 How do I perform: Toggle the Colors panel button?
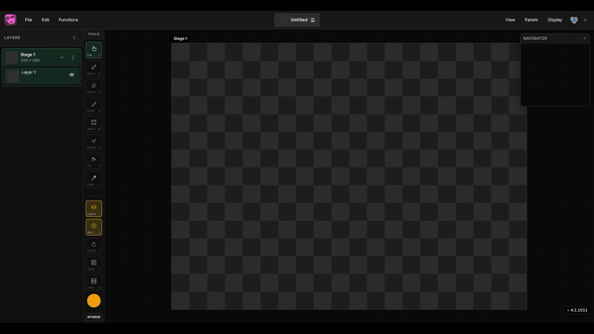[94, 246]
